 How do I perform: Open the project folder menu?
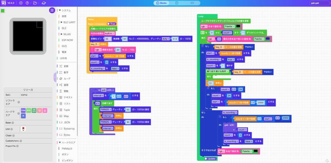pyautogui.click(x=35, y=3)
